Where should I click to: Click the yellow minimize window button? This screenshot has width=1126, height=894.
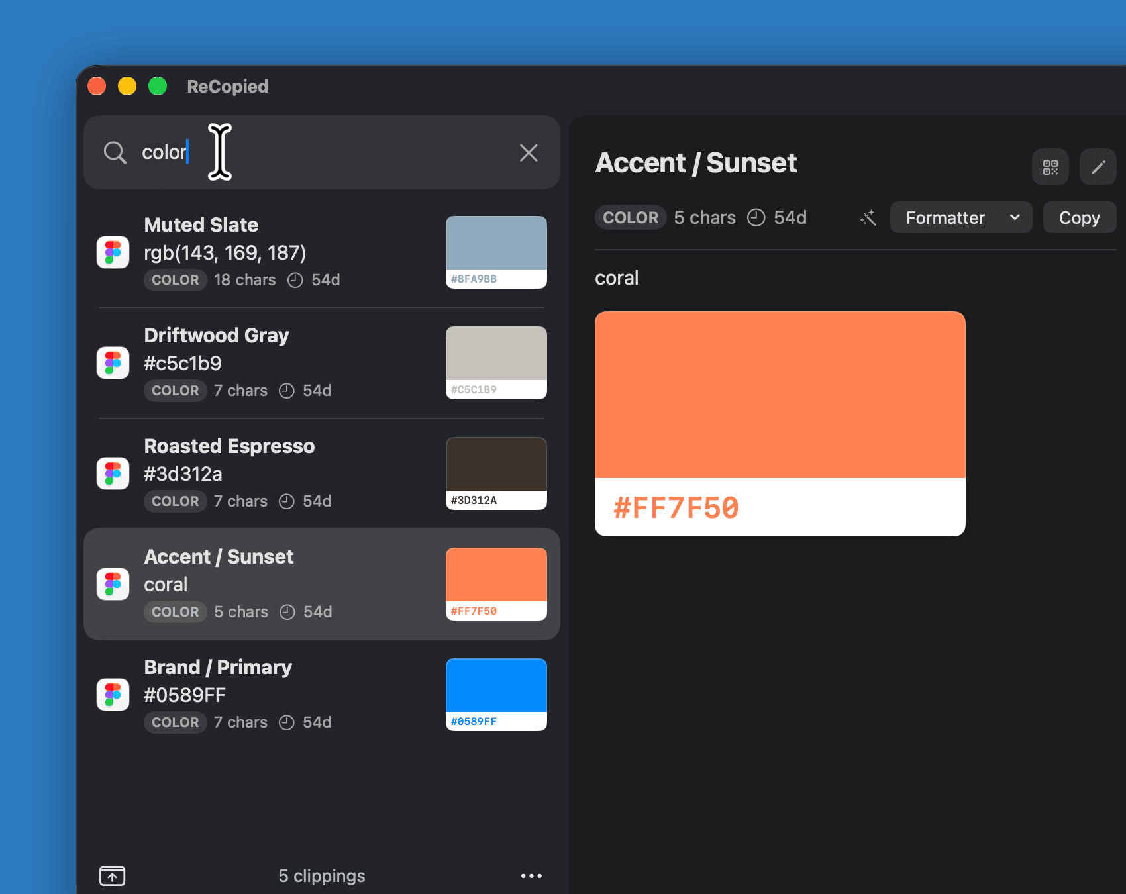[127, 86]
